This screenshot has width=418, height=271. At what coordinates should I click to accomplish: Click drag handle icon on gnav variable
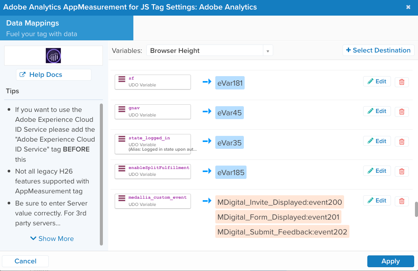pos(122,109)
